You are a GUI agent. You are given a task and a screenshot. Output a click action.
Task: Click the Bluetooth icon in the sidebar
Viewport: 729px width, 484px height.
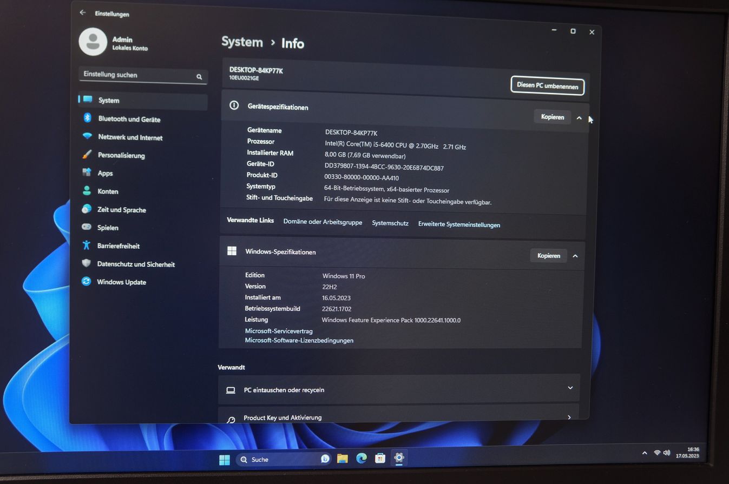87,118
